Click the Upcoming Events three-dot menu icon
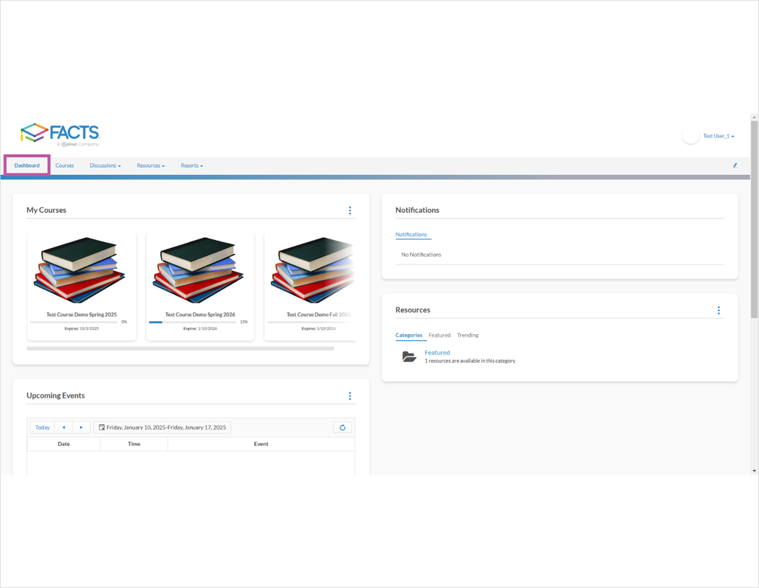The image size is (759, 588). point(350,395)
